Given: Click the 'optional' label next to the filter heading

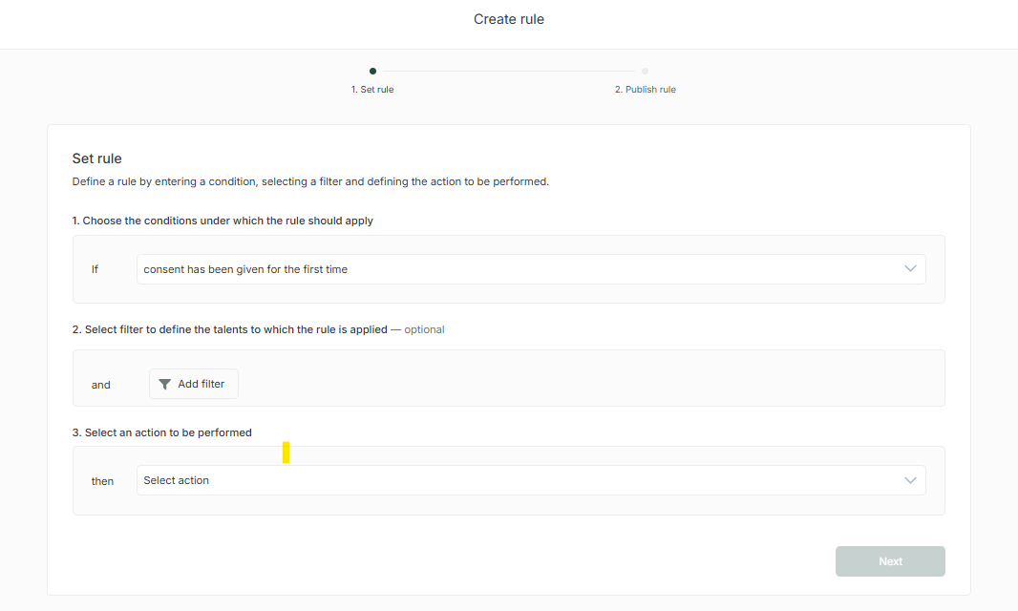Looking at the screenshot, I should click(x=424, y=329).
